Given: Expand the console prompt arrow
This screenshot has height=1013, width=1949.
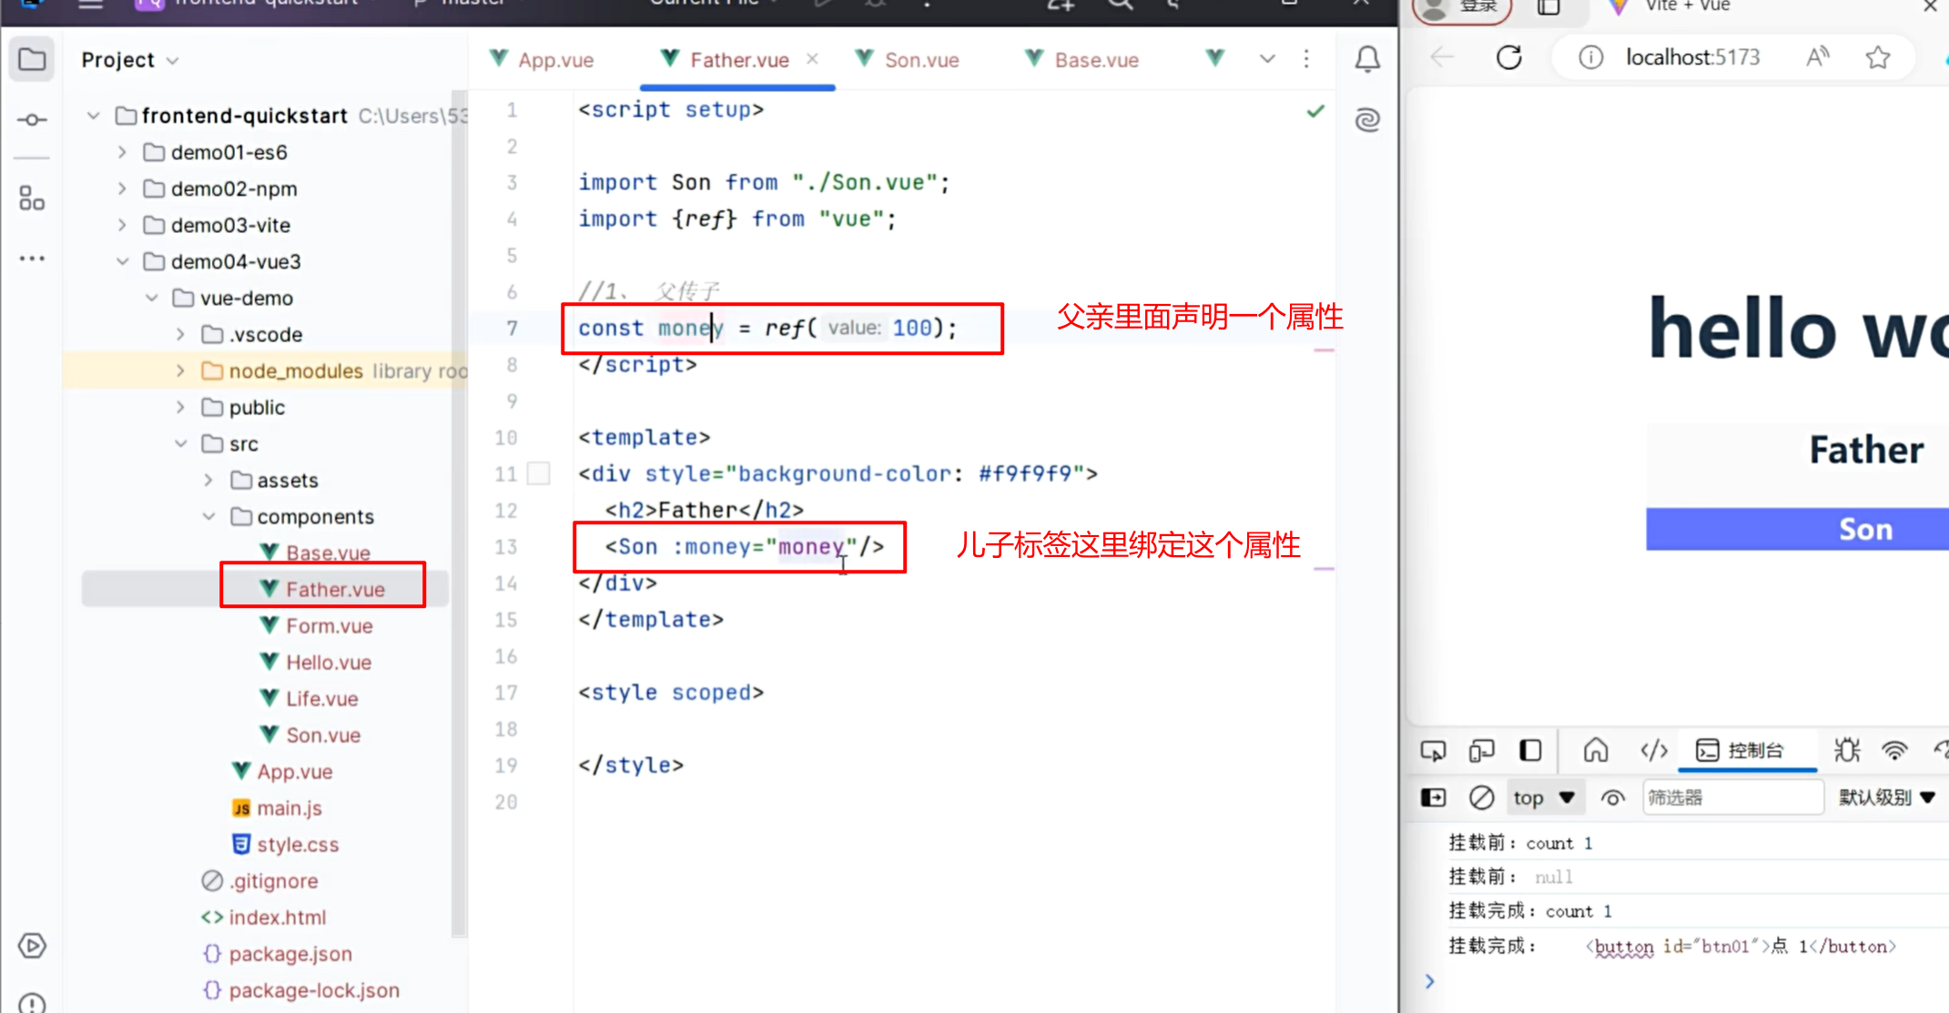Looking at the screenshot, I should [1429, 980].
